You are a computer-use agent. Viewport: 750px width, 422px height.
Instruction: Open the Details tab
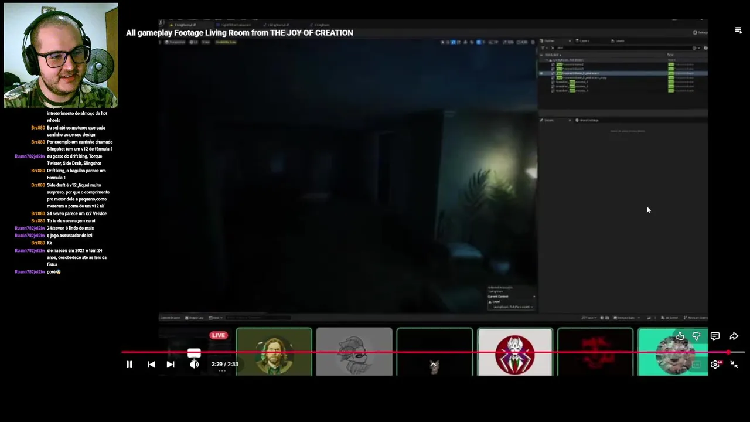click(548, 120)
